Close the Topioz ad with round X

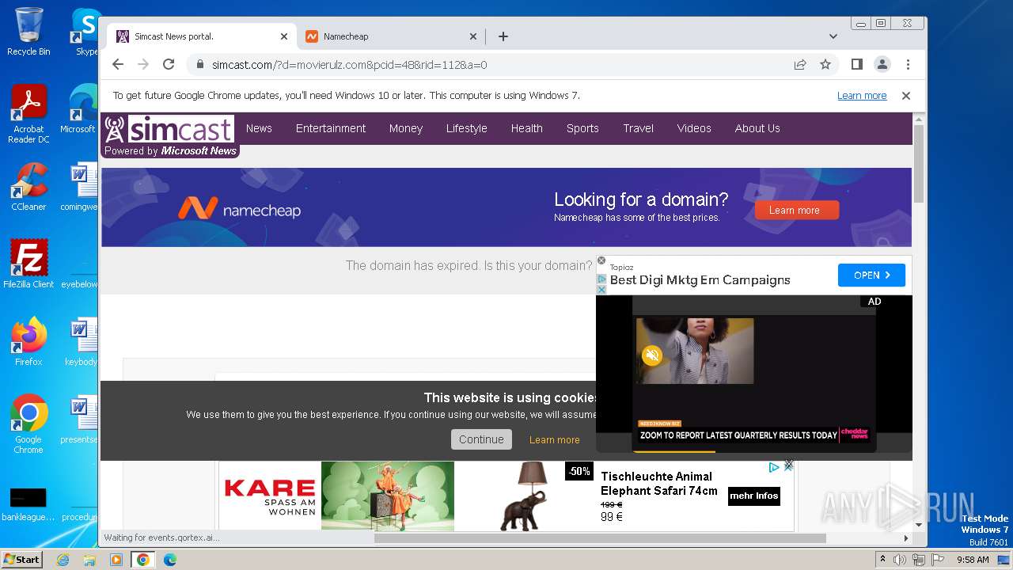(x=601, y=260)
